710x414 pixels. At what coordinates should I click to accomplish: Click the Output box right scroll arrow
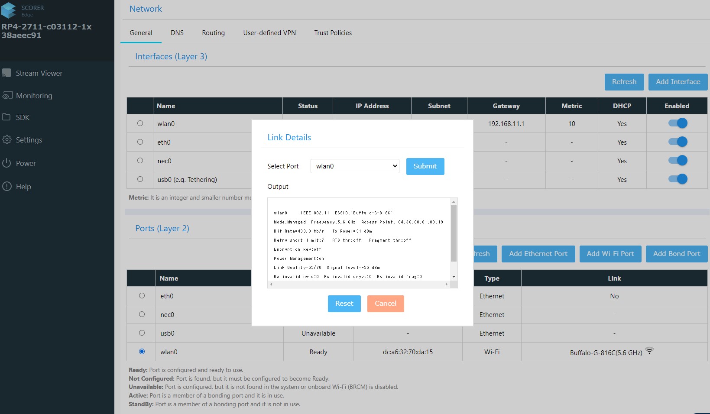click(x=446, y=285)
